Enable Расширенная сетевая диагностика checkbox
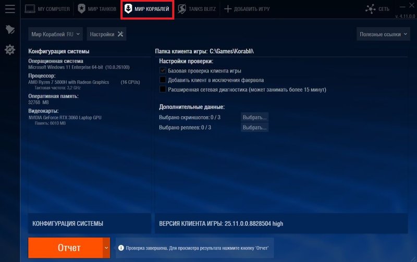 [x=163, y=90]
